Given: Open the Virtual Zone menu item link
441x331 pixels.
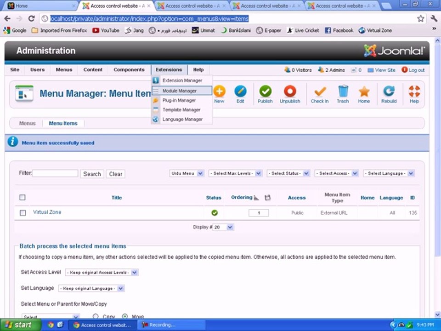Looking at the screenshot, I should (x=47, y=212).
